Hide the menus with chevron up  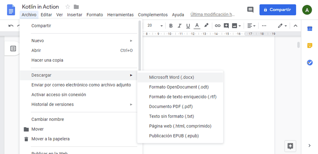[295, 26]
